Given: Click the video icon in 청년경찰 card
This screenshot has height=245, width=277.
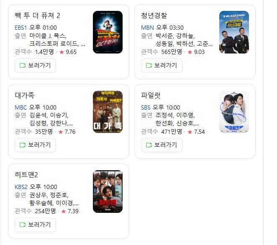Looking at the screenshot, I should pyautogui.click(x=149, y=66).
